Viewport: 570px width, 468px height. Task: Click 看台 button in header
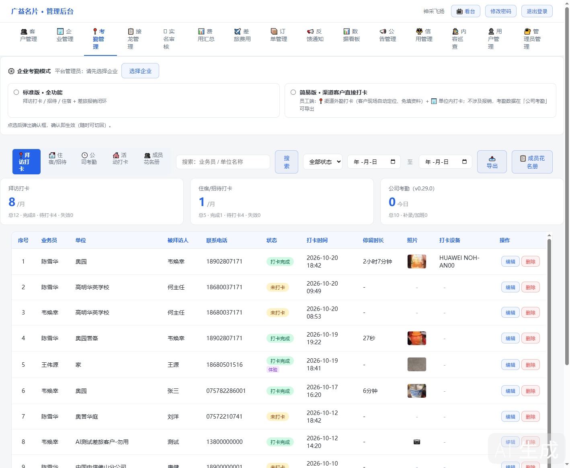click(x=465, y=11)
